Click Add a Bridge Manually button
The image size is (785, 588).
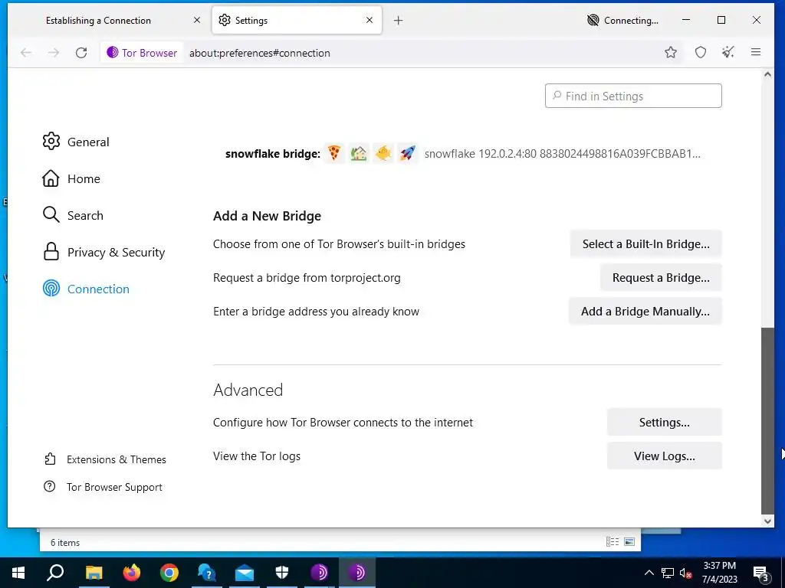[x=645, y=311]
